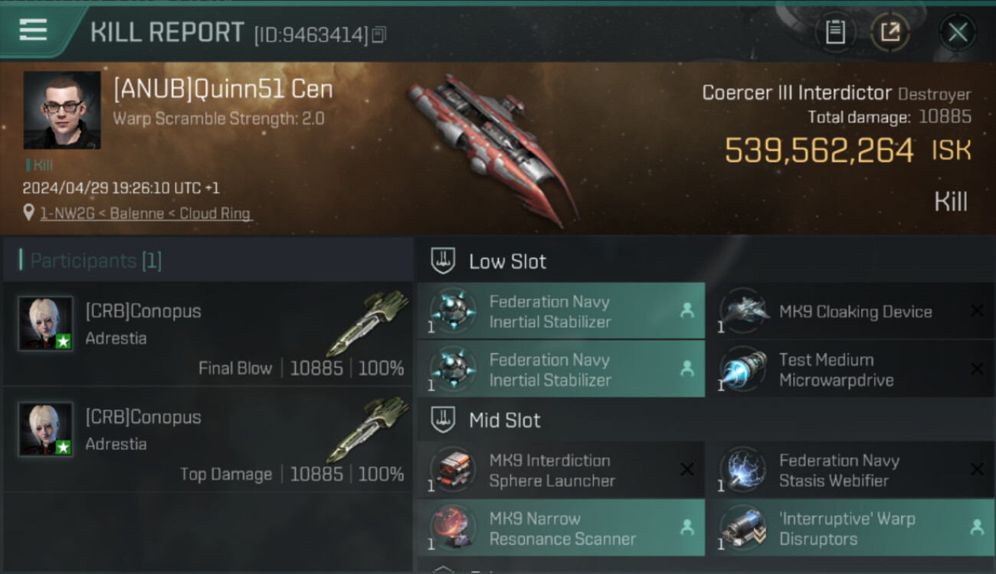Share the kill report externally
Viewport: 996px width, 574px height.
click(890, 32)
